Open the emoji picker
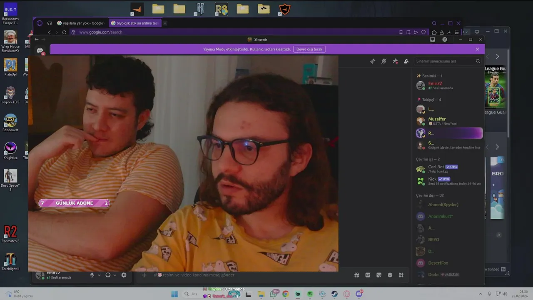The image size is (533, 300). [x=390, y=275]
